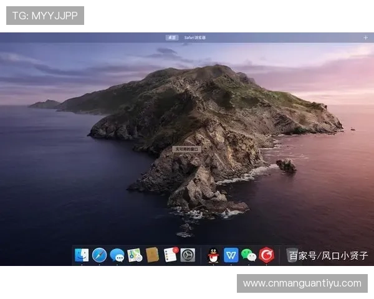This screenshot has height=299, width=374.
Task: Open the Trash in dock
Action: tap(292, 255)
